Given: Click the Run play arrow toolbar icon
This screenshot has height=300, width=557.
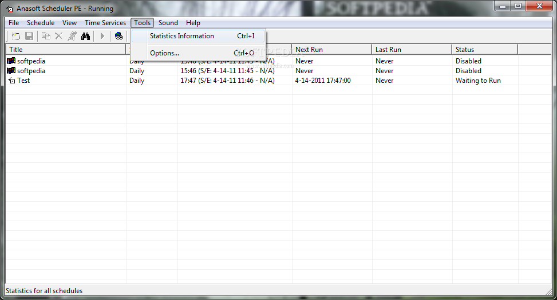Looking at the screenshot, I should [x=102, y=36].
